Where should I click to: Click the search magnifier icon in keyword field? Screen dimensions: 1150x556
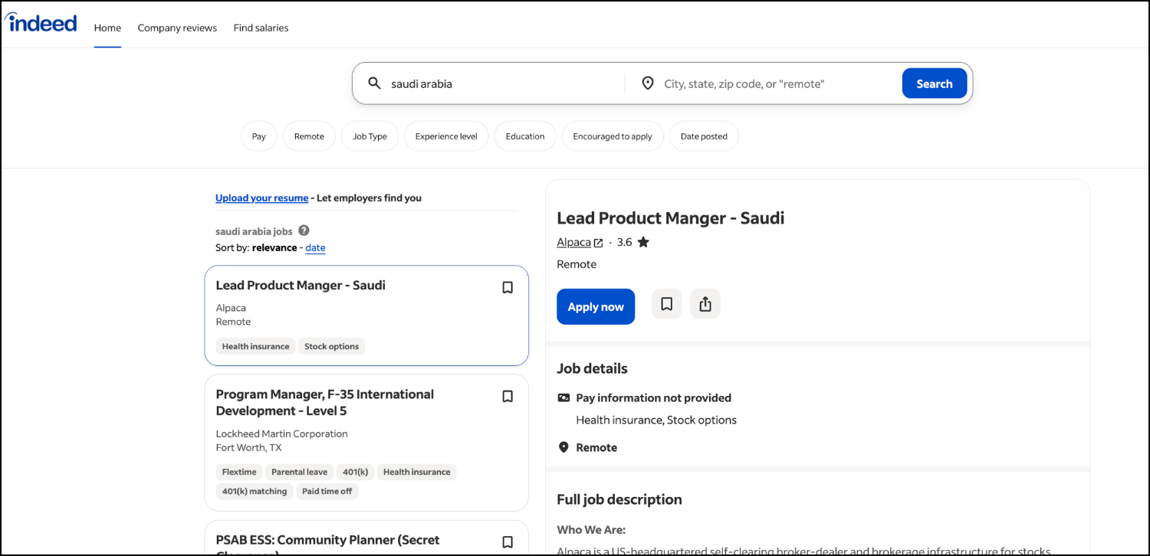tap(374, 83)
